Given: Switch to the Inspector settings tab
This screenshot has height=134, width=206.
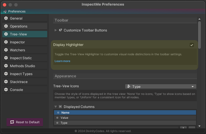Looking at the screenshot, I should click(25, 42).
